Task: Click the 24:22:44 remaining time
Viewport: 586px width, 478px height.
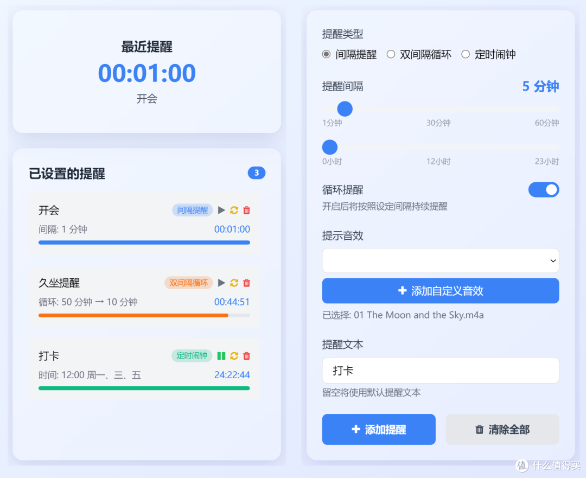Action: click(x=232, y=375)
